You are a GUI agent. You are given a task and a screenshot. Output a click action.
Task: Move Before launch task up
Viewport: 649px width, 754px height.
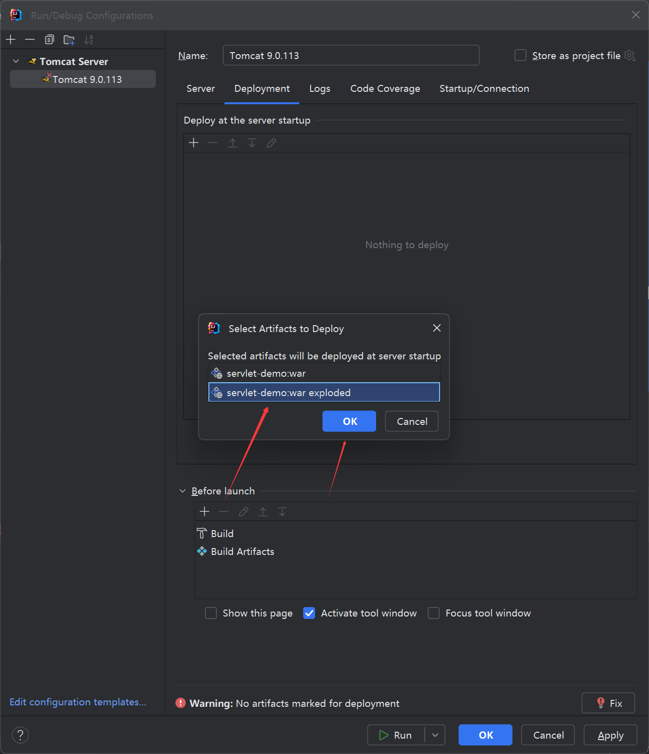click(x=263, y=512)
